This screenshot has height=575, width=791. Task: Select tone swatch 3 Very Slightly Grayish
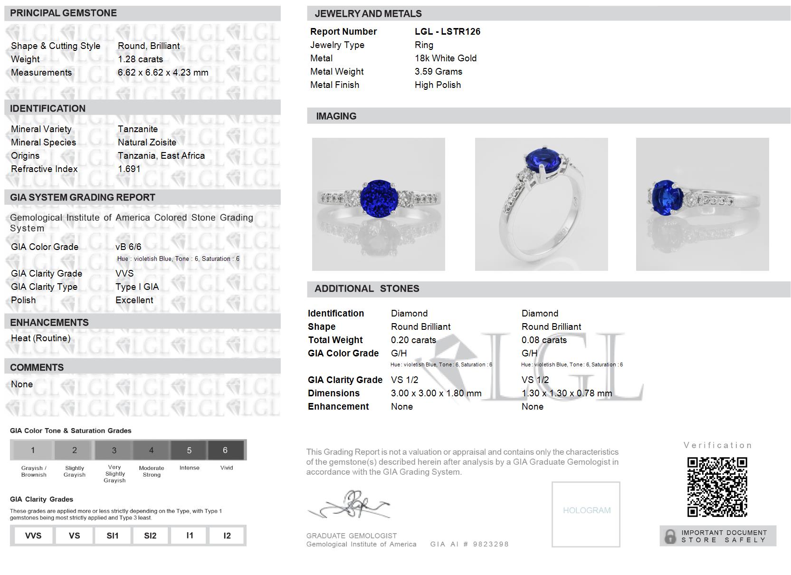pos(114,450)
